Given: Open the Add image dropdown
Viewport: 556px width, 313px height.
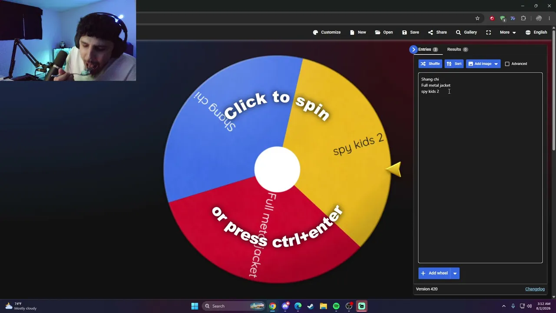Looking at the screenshot, I should coord(483,64).
